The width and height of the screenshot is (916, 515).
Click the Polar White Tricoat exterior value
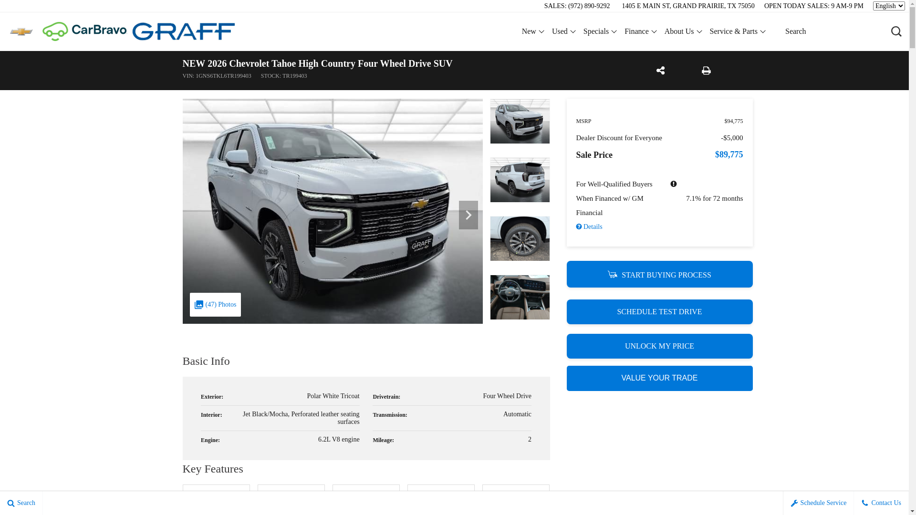(333, 396)
